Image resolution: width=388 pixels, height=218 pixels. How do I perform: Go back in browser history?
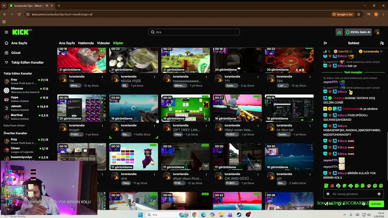(x=5, y=14)
